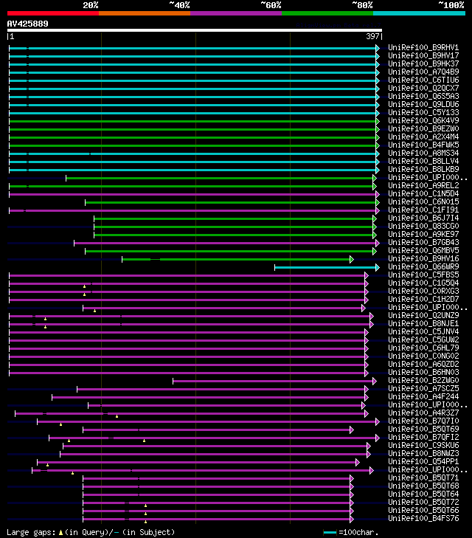472x538 pixels.
Task: Select the UniRef100_B6HN03 label
Action: pos(423,372)
